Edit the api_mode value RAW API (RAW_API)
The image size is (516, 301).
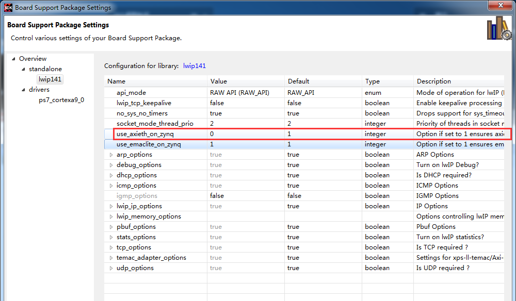point(246,93)
